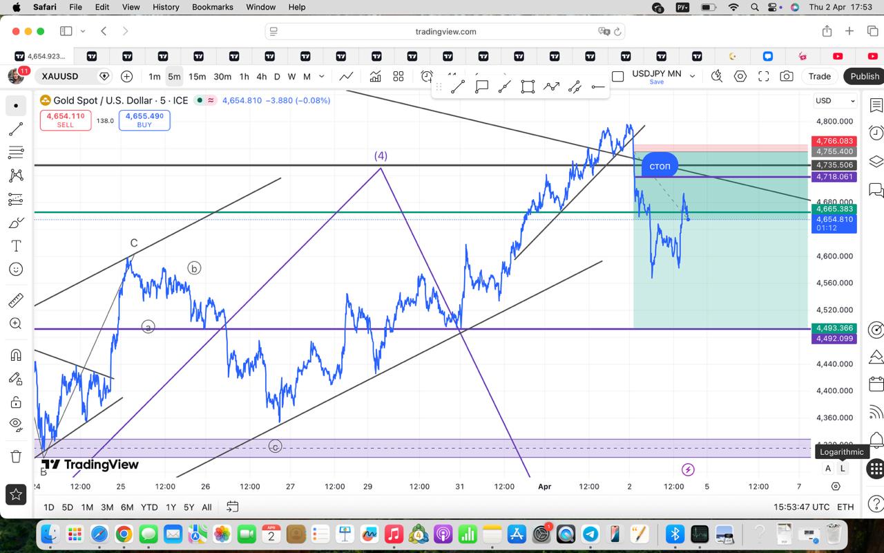Click the create Alert clock icon

pyautogui.click(x=427, y=76)
